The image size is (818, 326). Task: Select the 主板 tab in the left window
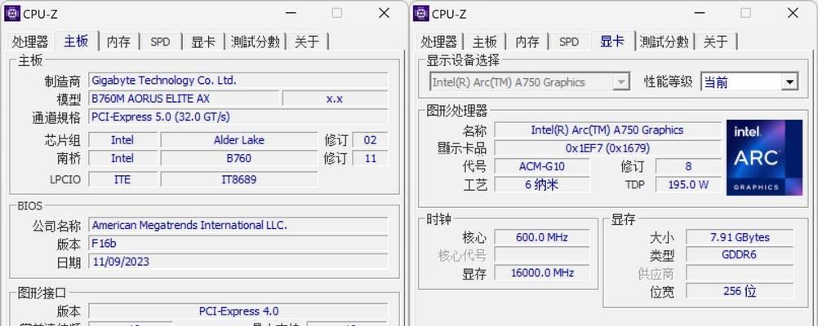tap(76, 41)
